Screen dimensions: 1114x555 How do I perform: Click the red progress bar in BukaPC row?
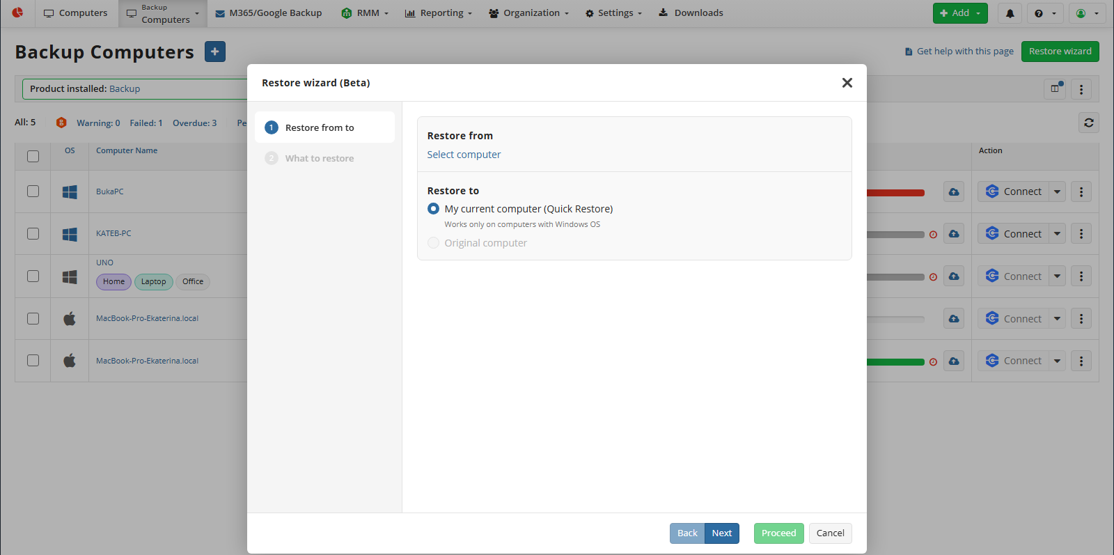tap(895, 193)
